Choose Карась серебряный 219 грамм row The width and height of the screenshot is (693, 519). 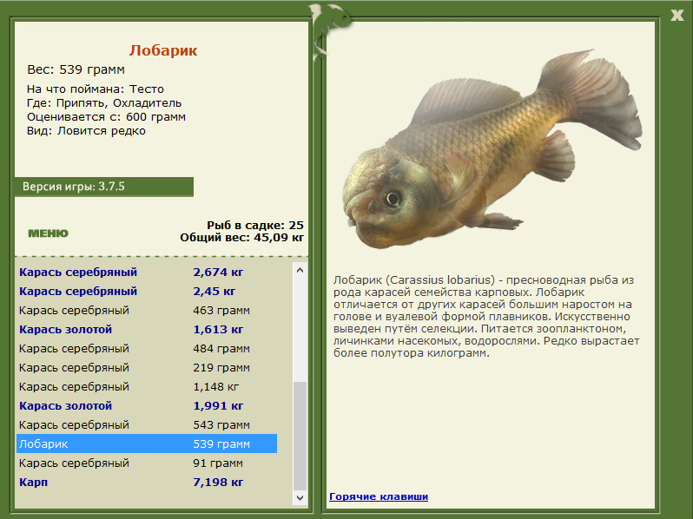point(147,367)
